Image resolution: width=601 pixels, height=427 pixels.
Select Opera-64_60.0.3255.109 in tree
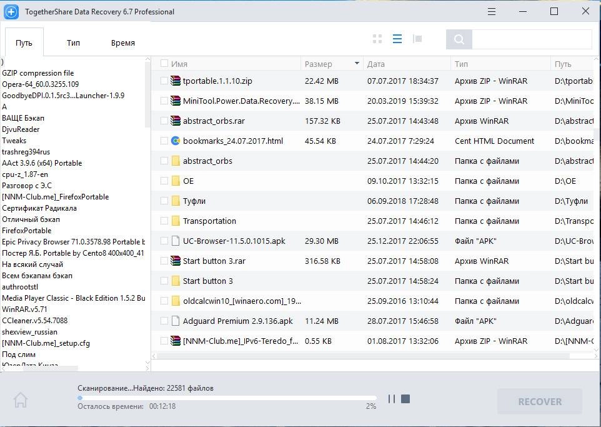pos(40,84)
